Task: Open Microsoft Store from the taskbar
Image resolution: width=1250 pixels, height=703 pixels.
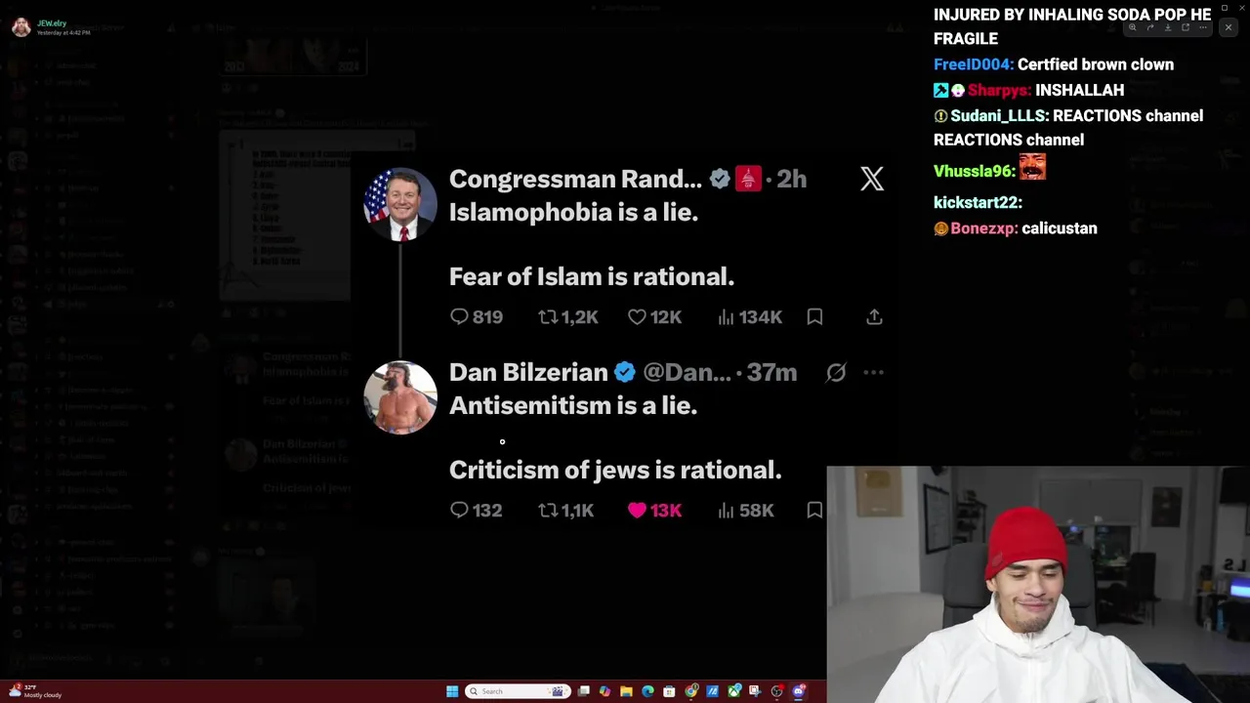Action: (x=669, y=691)
